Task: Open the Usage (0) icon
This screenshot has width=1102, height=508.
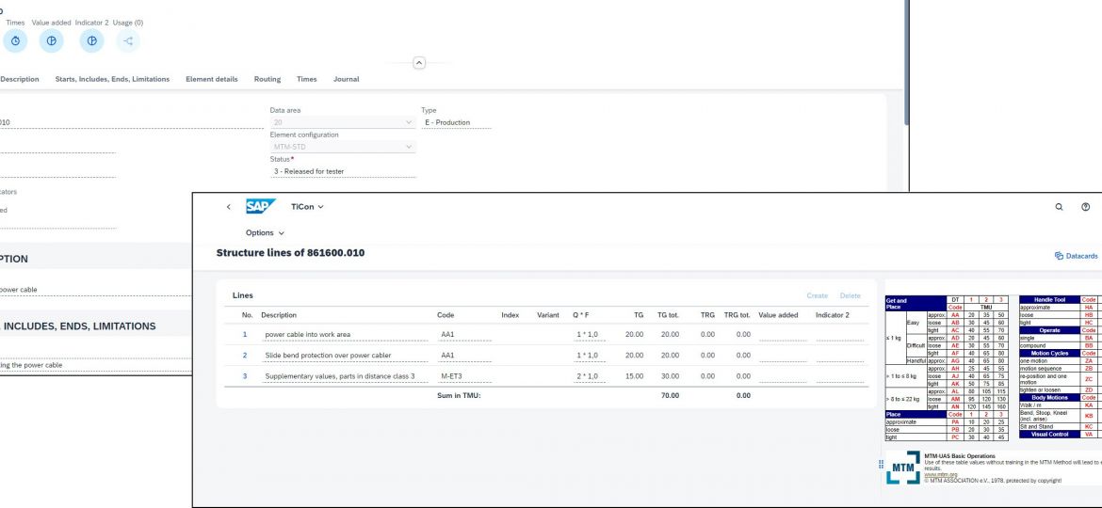Action: coord(128,40)
